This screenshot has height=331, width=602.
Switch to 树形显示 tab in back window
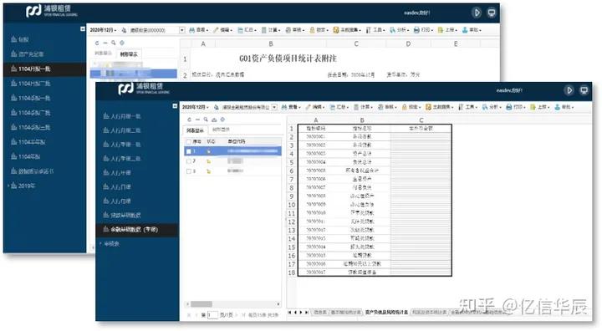[x=129, y=54]
